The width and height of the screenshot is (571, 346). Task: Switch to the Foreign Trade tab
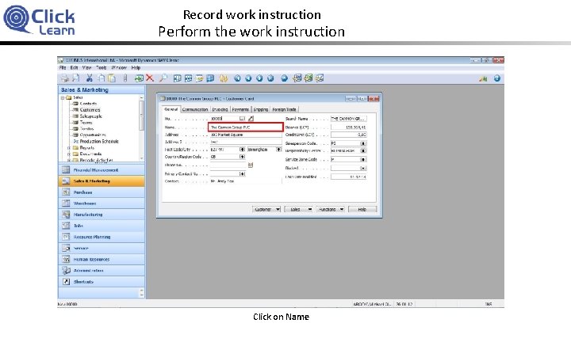[284, 109]
